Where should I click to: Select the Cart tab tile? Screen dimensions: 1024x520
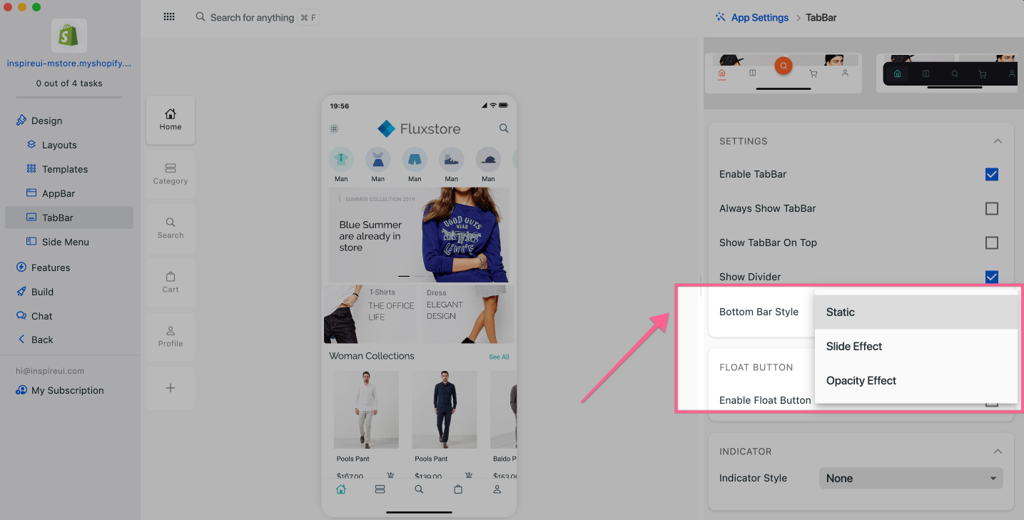tap(171, 282)
